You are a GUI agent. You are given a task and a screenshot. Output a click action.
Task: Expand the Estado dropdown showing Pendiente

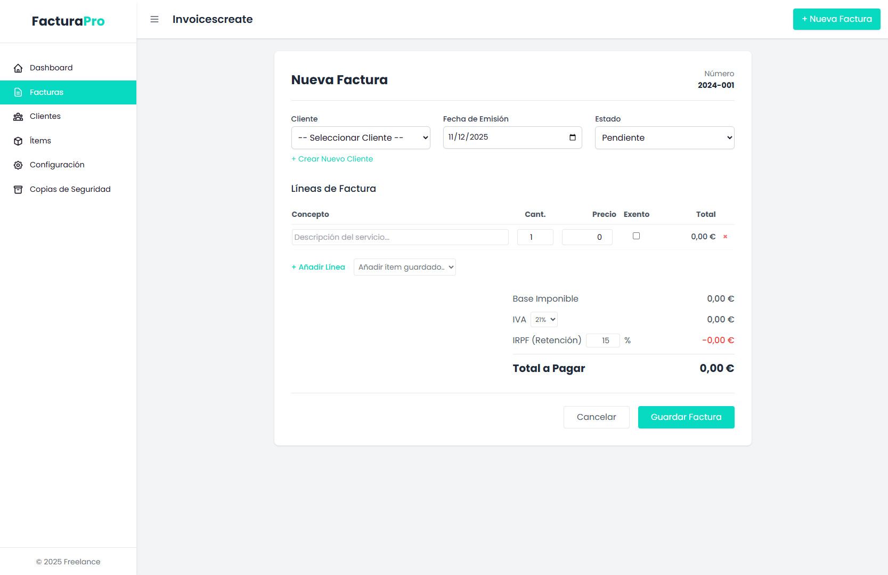[664, 138]
